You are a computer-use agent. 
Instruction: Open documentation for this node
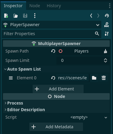pyautogui.click(x=107, y=25)
